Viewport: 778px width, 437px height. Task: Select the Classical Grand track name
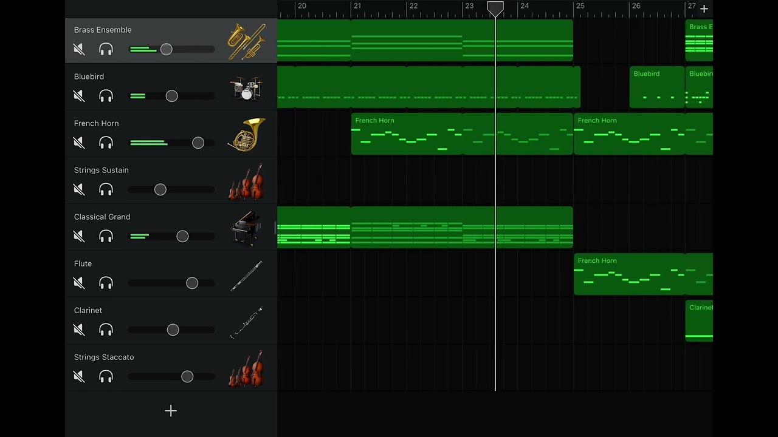point(102,217)
